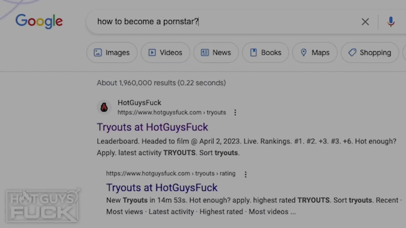Open the second, indented Tryouts result title
The width and height of the screenshot is (406, 228).
tap(161, 188)
